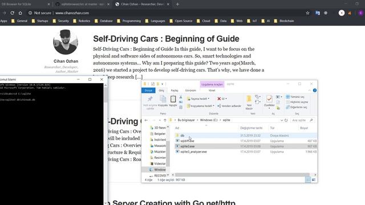
Task: Open the Yönet ribbon tab
Action: (212, 91)
